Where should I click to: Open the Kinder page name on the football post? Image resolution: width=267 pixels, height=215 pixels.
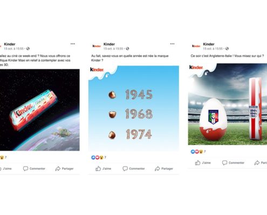point(209,44)
